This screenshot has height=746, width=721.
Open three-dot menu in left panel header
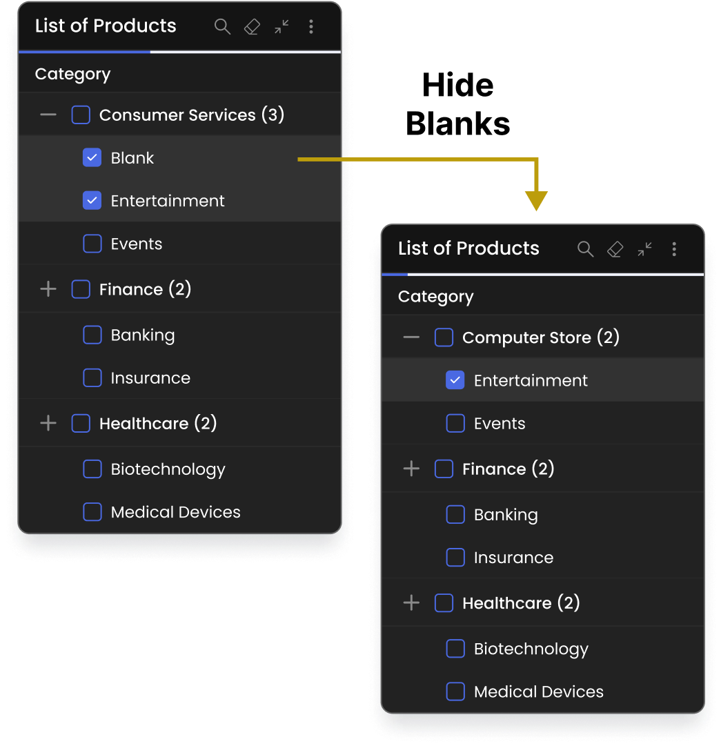[x=311, y=27]
